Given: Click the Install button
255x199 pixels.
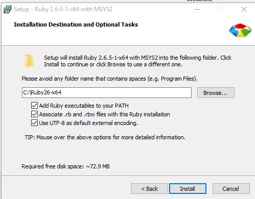Looking at the screenshot, I should tap(188, 189).
